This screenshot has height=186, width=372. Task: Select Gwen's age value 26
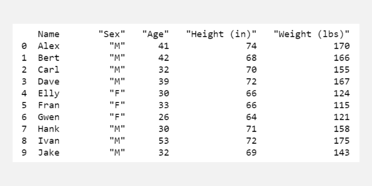pyautogui.click(x=164, y=117)
